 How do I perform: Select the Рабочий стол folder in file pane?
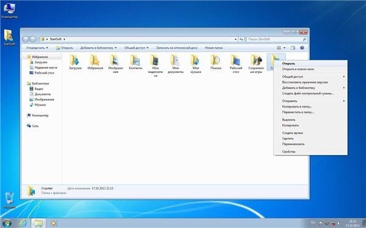tap(235, 64)
